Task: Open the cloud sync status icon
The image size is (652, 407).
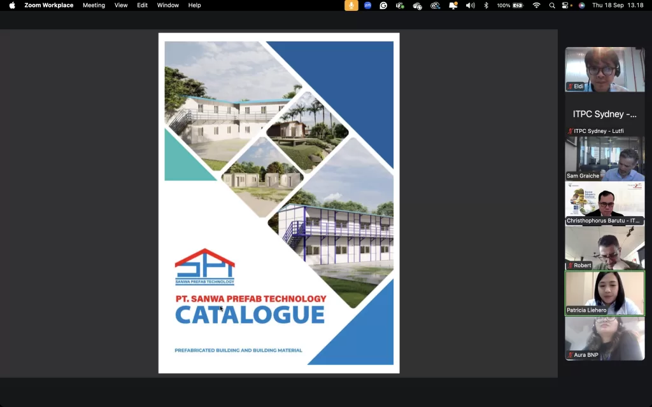Action: pos(417,5)
